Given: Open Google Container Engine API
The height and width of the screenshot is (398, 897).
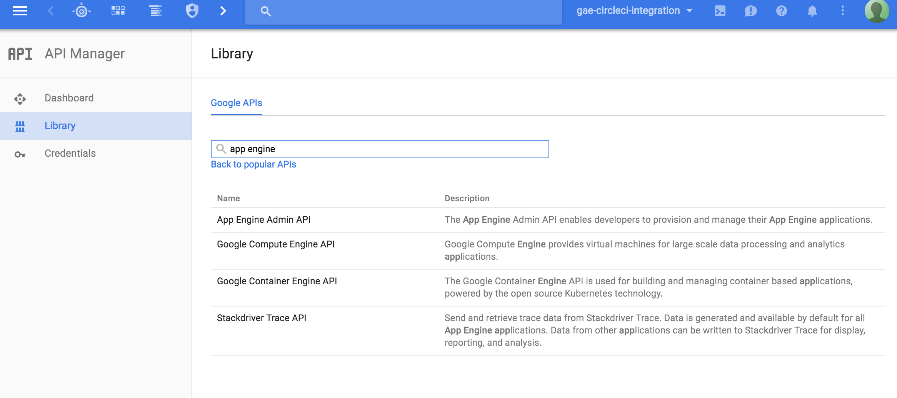Looking at the screenshot, I should click(x=277, y=281).
